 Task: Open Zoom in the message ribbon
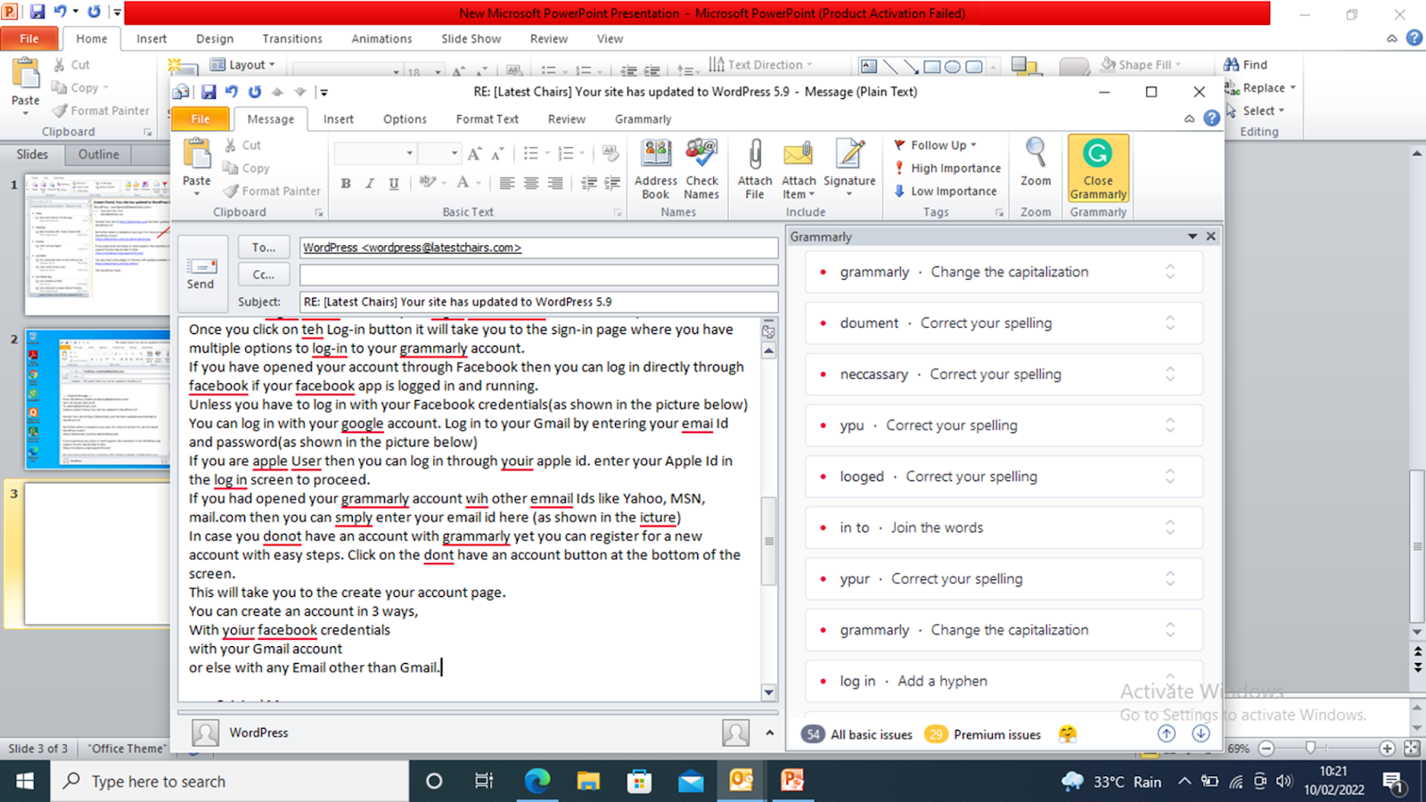1036,163
